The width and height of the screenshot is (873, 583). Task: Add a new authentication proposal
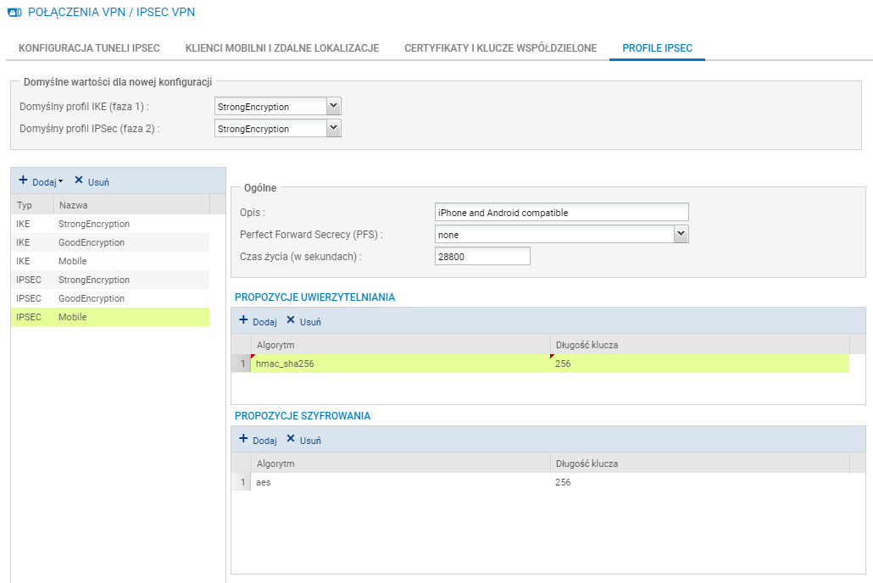(x=258, y=321)
